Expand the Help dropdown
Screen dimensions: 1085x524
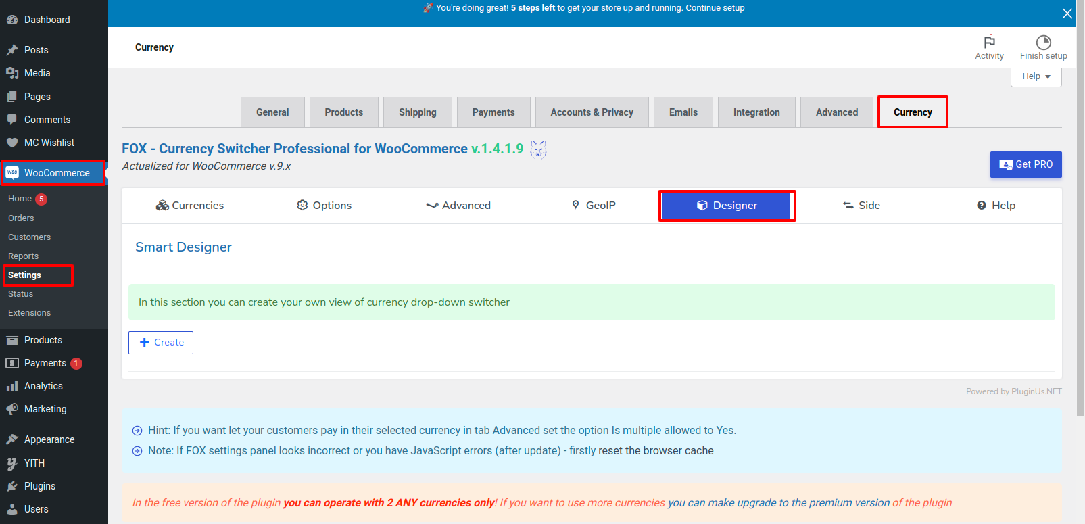pos(1036,76)
